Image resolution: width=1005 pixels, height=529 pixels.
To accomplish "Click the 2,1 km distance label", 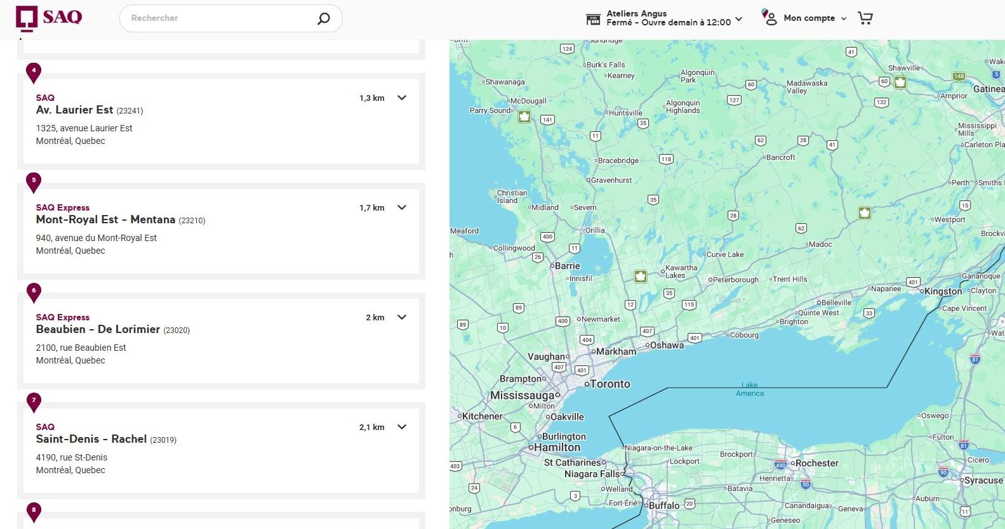I will [x=372, y=427].
